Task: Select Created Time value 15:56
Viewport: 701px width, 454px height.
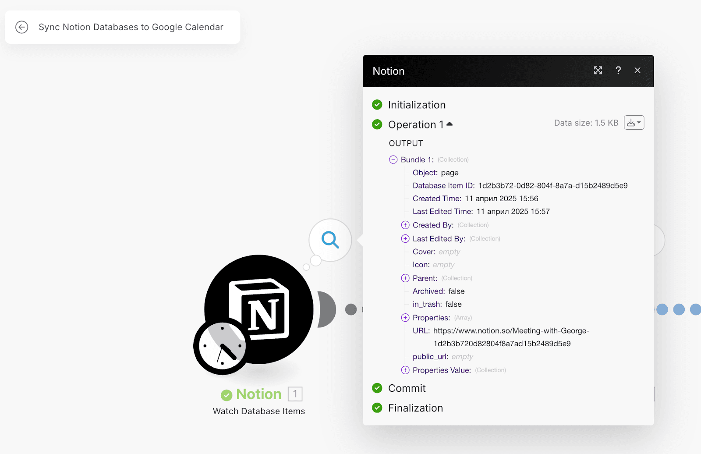Action: click(x=502, y=199)
